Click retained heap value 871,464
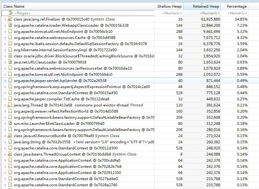Image resolution: width=259 pixels, height=189 pixels. pos(213,81)
